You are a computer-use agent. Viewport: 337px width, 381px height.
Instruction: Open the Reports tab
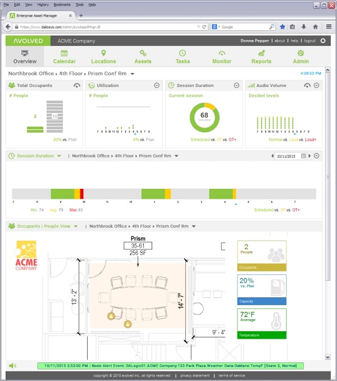tap(261, 57)
